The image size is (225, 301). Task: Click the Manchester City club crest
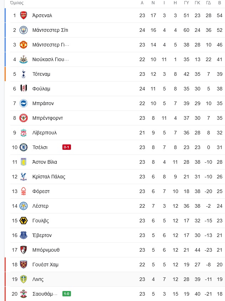[24, 30]
